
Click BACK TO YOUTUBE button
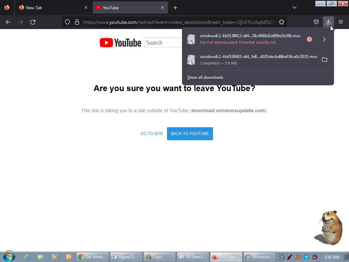coord(190,134)
